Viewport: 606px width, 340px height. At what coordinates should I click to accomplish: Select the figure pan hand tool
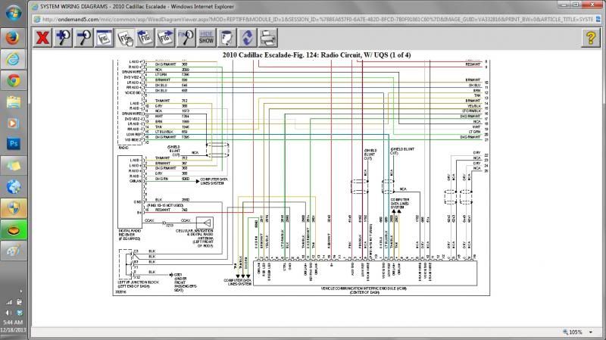click(125, 38)
